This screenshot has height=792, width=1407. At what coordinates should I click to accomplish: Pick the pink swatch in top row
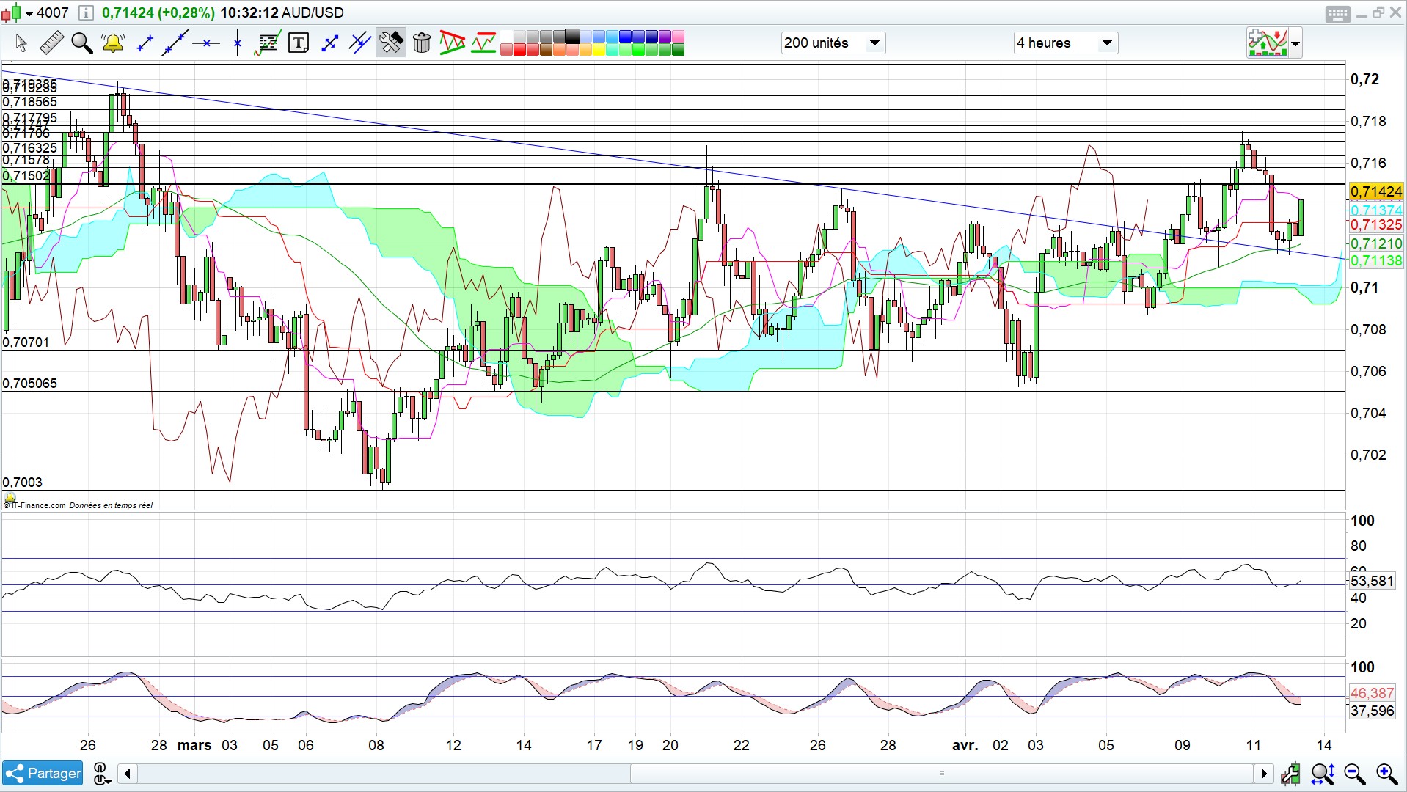(x=678, y=37)
